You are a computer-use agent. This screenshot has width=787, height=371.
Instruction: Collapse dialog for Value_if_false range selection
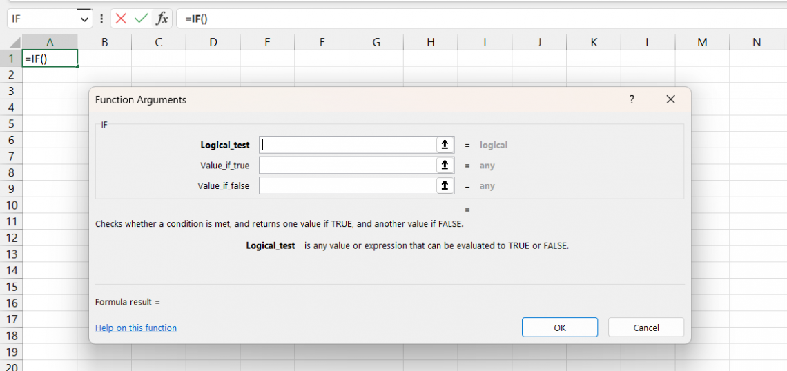(x=445, y=186)
